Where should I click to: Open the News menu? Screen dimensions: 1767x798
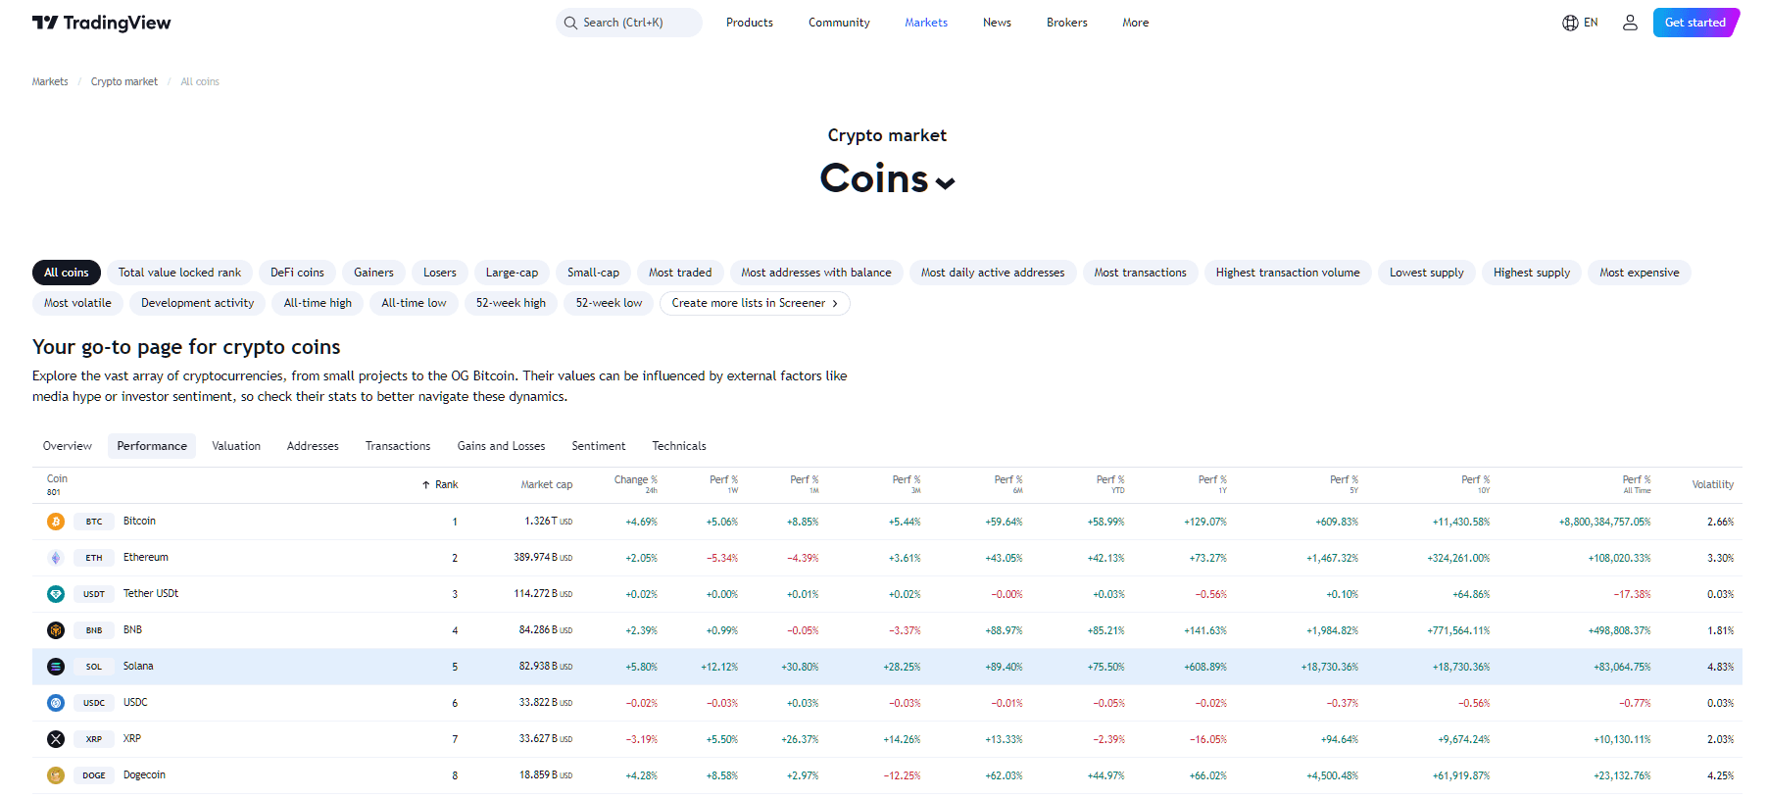tap(997, 23)
